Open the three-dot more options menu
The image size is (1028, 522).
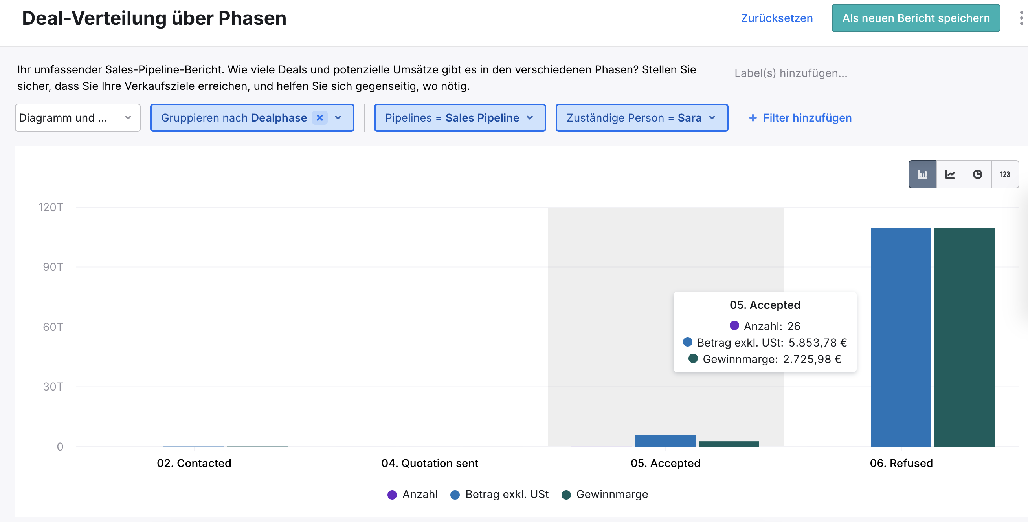1021,18
